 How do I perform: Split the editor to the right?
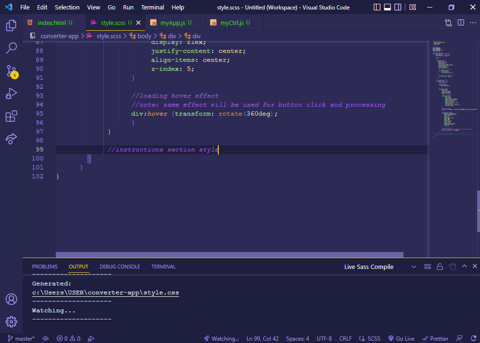point(461,23)
